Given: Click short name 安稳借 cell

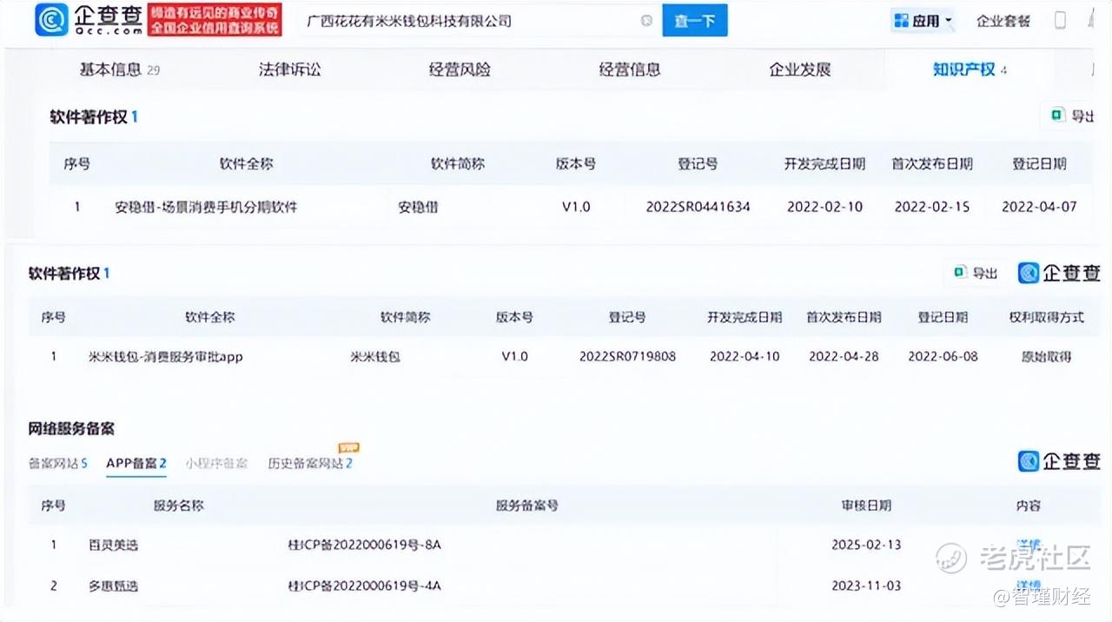Looking at the screenshot, I should [x=418, y=207].
